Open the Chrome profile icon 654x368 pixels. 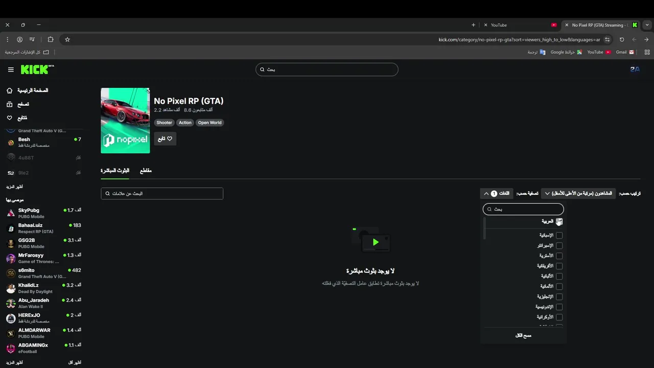[19, 39]
